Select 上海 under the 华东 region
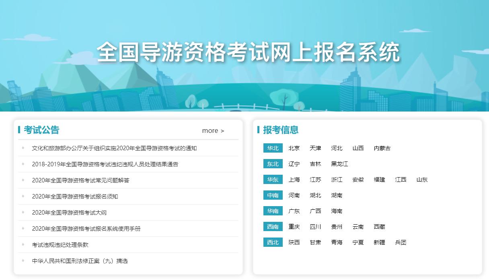The width and height of the screenshot is (489, 279). (x=294, y=180)
